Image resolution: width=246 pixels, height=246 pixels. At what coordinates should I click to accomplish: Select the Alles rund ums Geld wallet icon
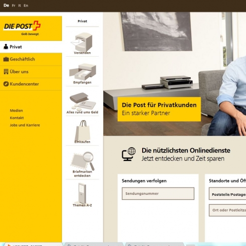pyautogui.click(x=83, y=101)
